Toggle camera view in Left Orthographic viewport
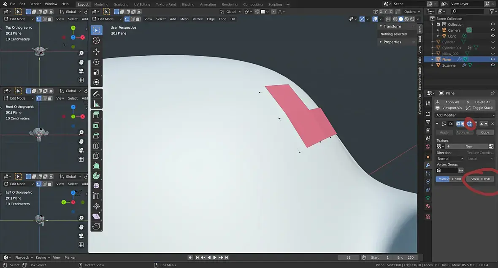 tap(81, 236)
